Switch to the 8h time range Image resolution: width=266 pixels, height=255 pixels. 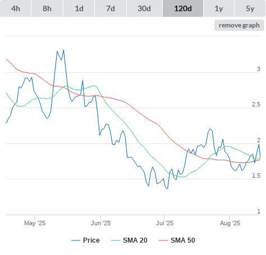47,8
